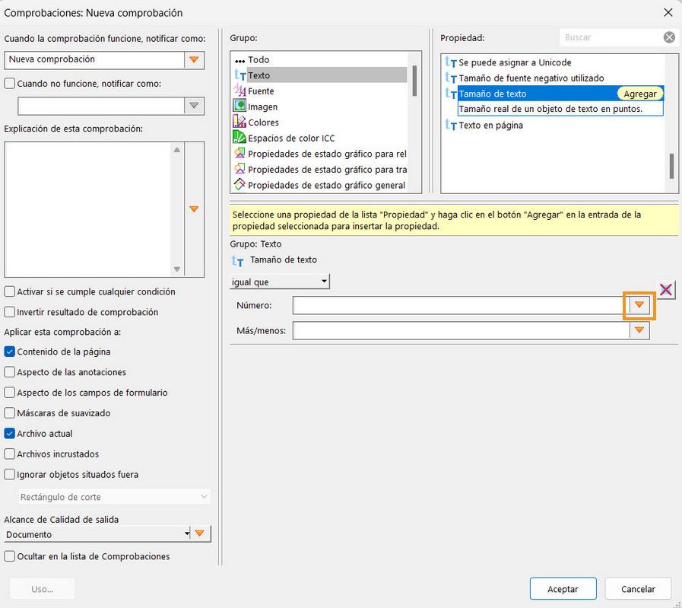Viewport: 682px width, 608px height.
Task: Select Colores in Grupo list
Action: 263,123
